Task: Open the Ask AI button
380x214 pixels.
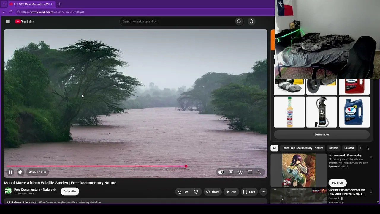Action: click(231, 192)
